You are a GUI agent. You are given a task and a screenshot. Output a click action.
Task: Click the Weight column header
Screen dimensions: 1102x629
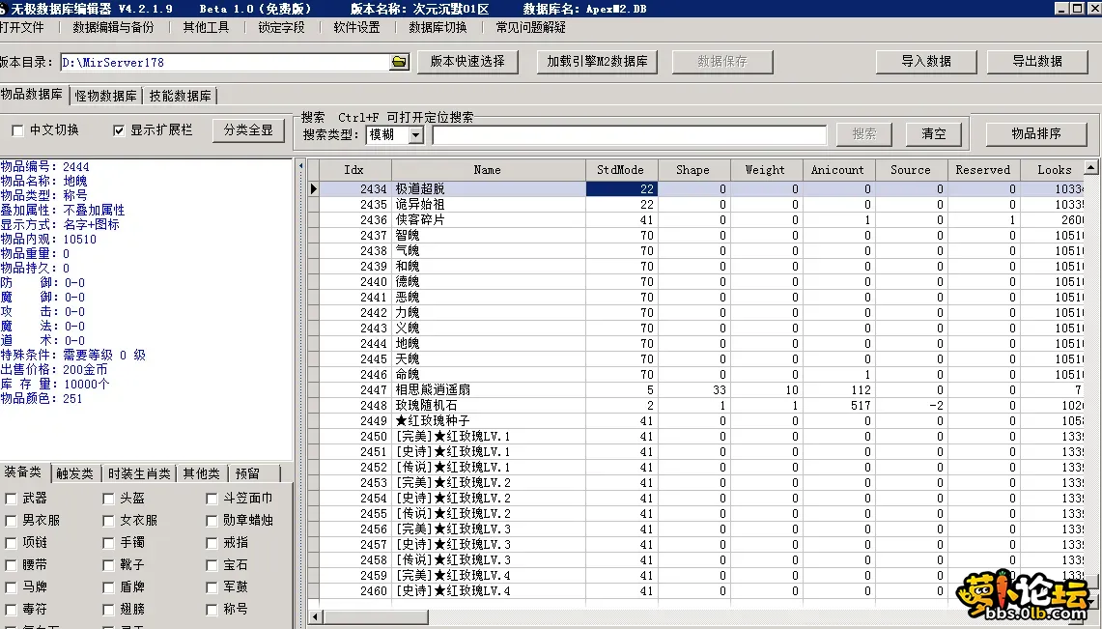(765, 170)
